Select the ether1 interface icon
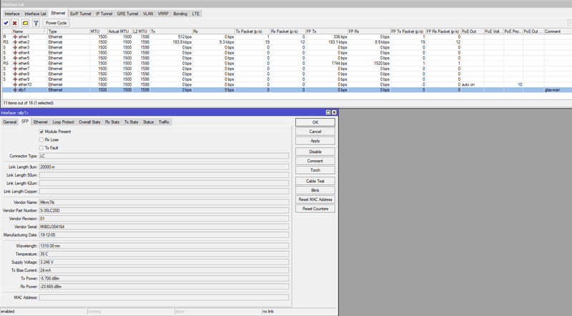This screenshot has width=572, height=316. (x=15, y=37)
